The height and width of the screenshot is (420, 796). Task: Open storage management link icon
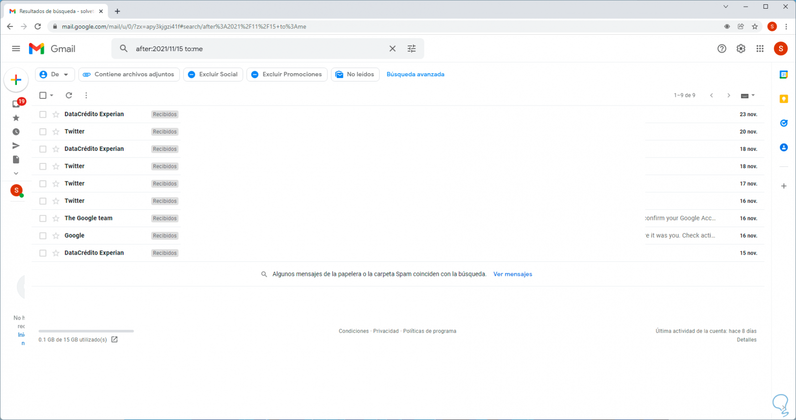pyautogui.click(x=114, y=339)
